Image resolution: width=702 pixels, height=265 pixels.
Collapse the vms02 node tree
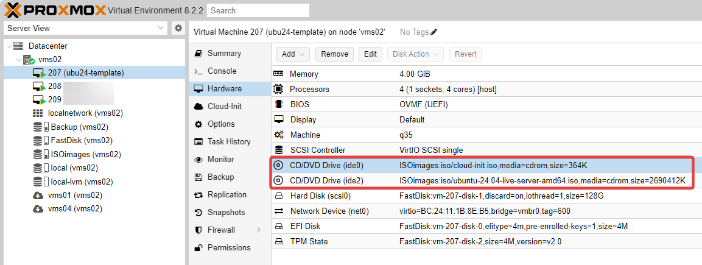click(19, 60)
